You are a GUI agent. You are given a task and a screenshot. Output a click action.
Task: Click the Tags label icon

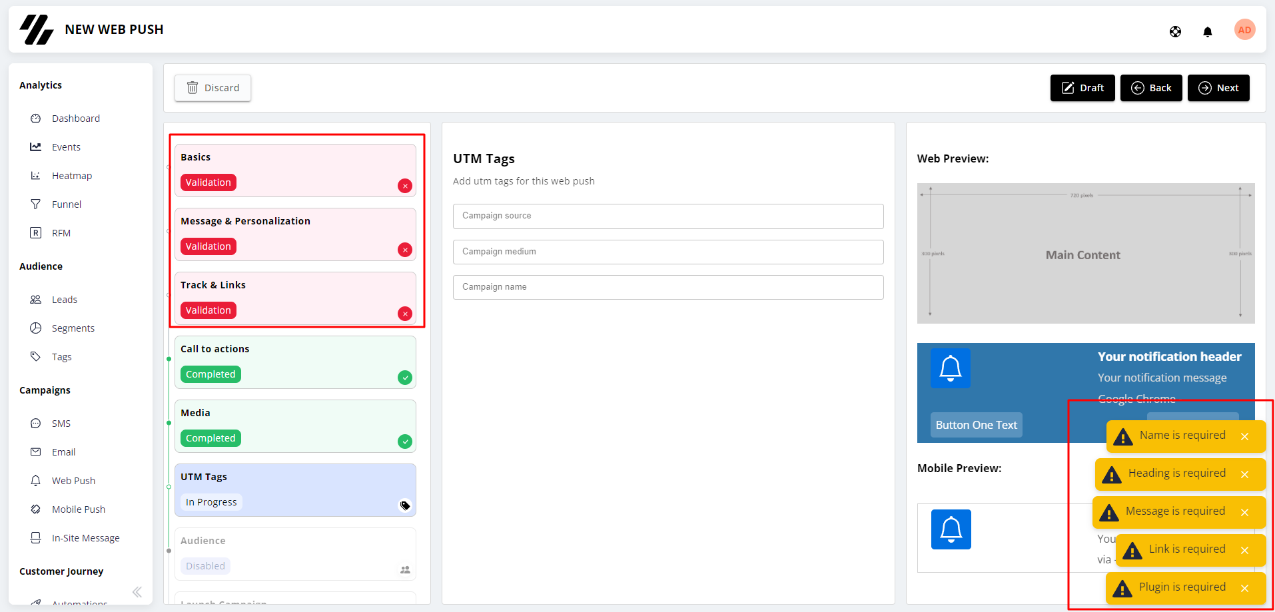point(36,357)
